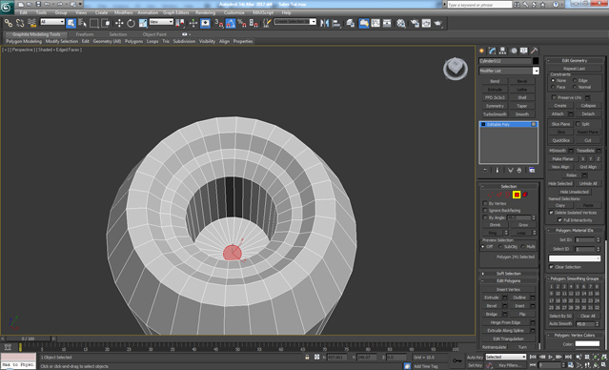Open the 3ds Max application button
Screen dimensions: 609x370
coord(7,7)
